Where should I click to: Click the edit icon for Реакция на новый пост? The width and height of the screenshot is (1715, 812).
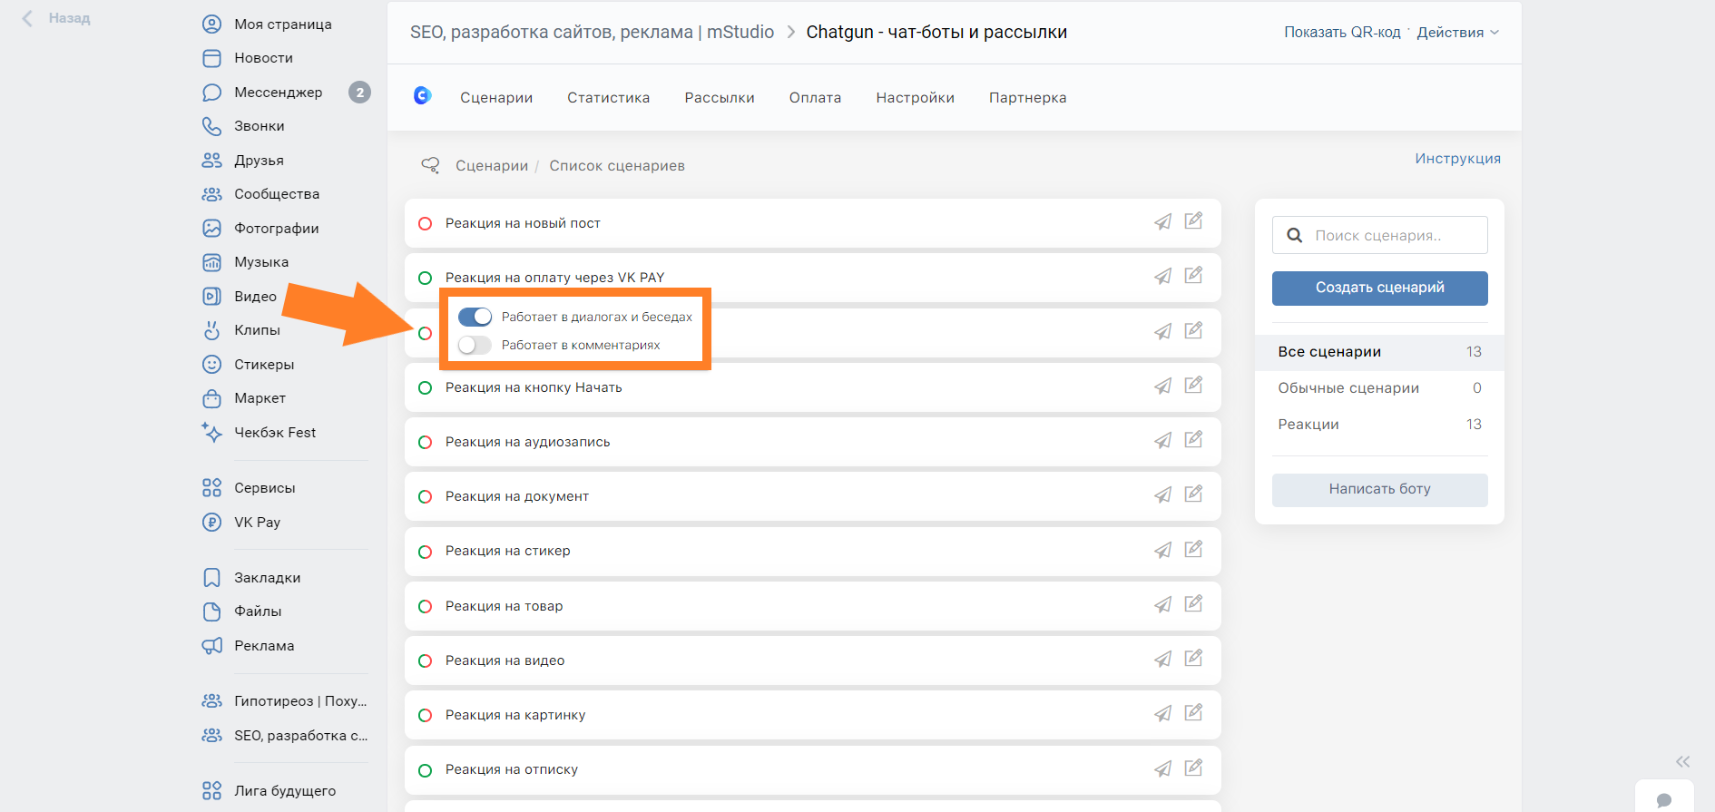coord(1193,220)
